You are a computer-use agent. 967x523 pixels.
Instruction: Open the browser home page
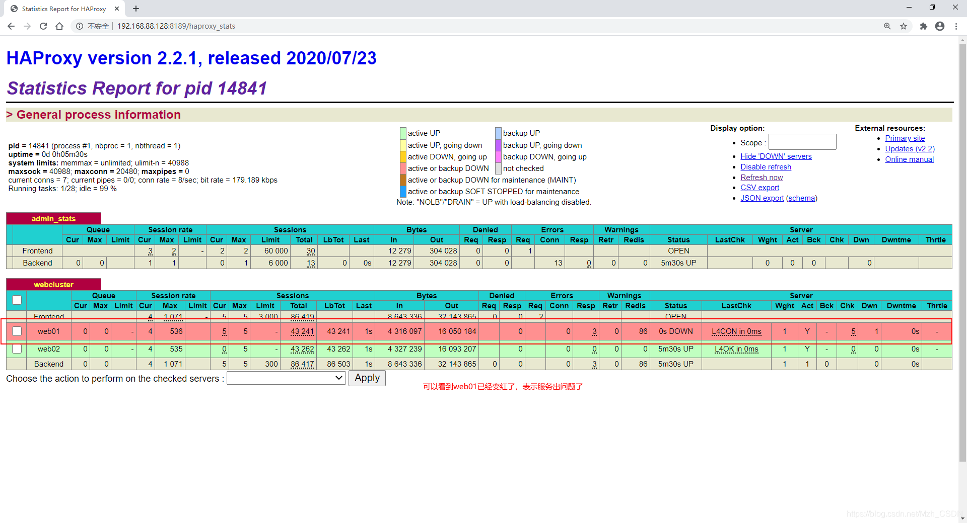pos(59,26)
